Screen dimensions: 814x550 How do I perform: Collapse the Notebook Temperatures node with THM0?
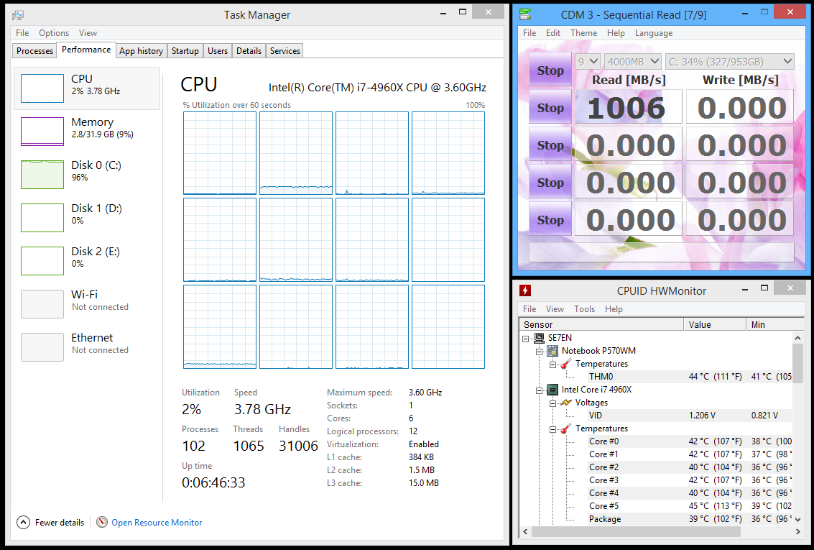pos(553,365)
